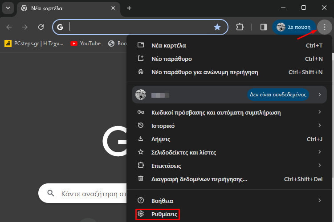Open Βοήθεια menu entry
Image resolution: width=334 pixels, height=222 pixels.
(x=229, y=201)
